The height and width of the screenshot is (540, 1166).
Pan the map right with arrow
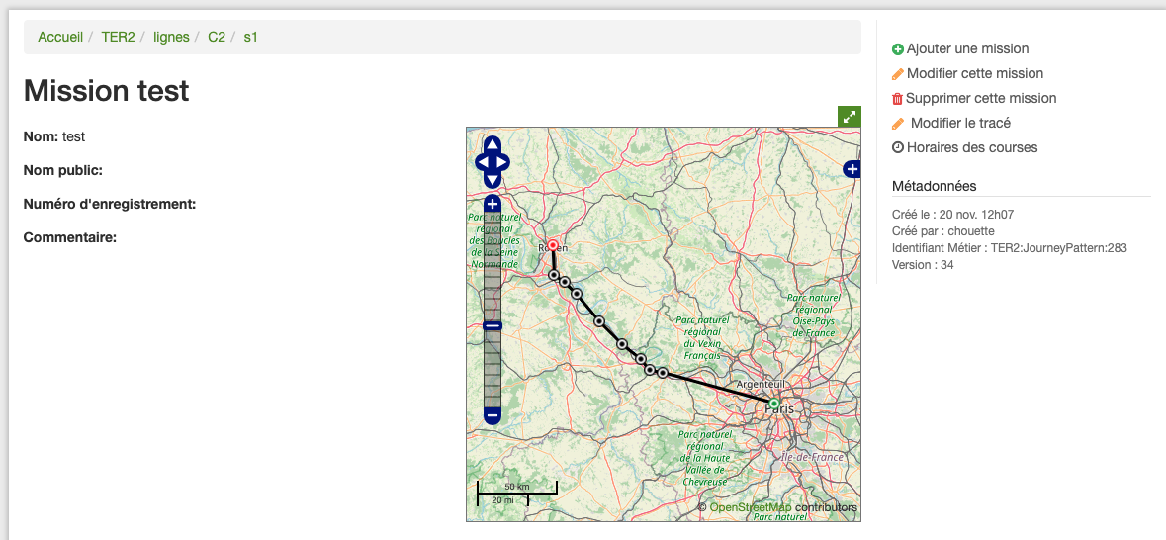(x=503, y=162)
